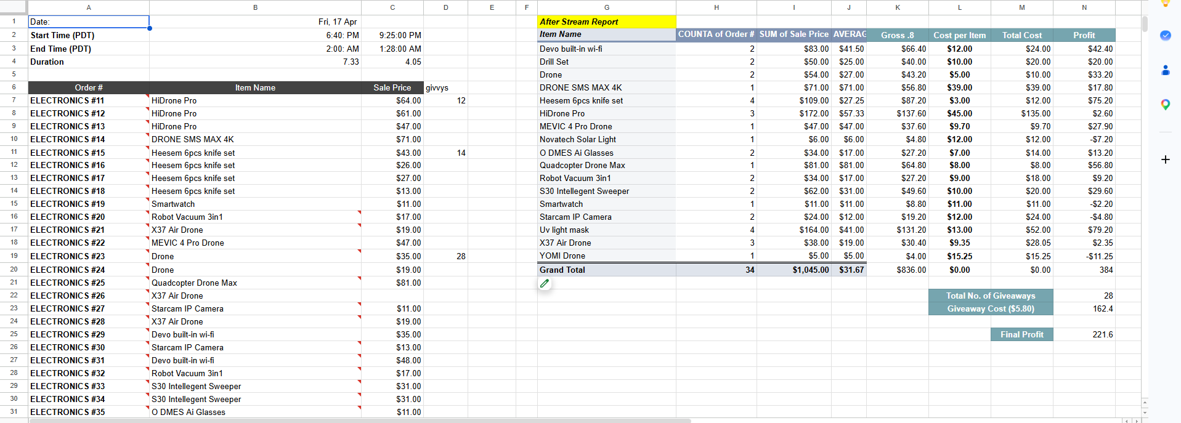This screenshot has width=1181, height=423.
Task: Open the Contacts side panel icon
Action: click(1165, 70)
